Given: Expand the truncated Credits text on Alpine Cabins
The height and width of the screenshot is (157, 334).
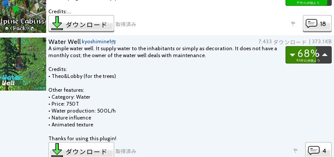Looking at the screenshot, I should 60,12.
